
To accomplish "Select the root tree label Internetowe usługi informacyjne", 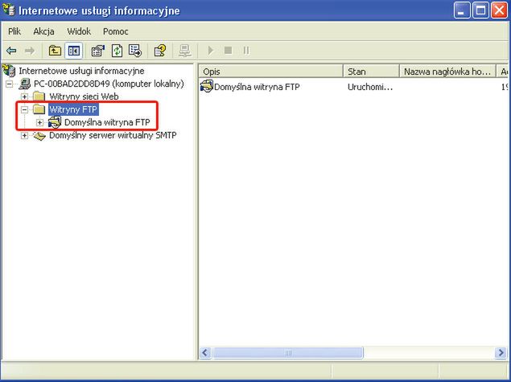I will [81, 71].
